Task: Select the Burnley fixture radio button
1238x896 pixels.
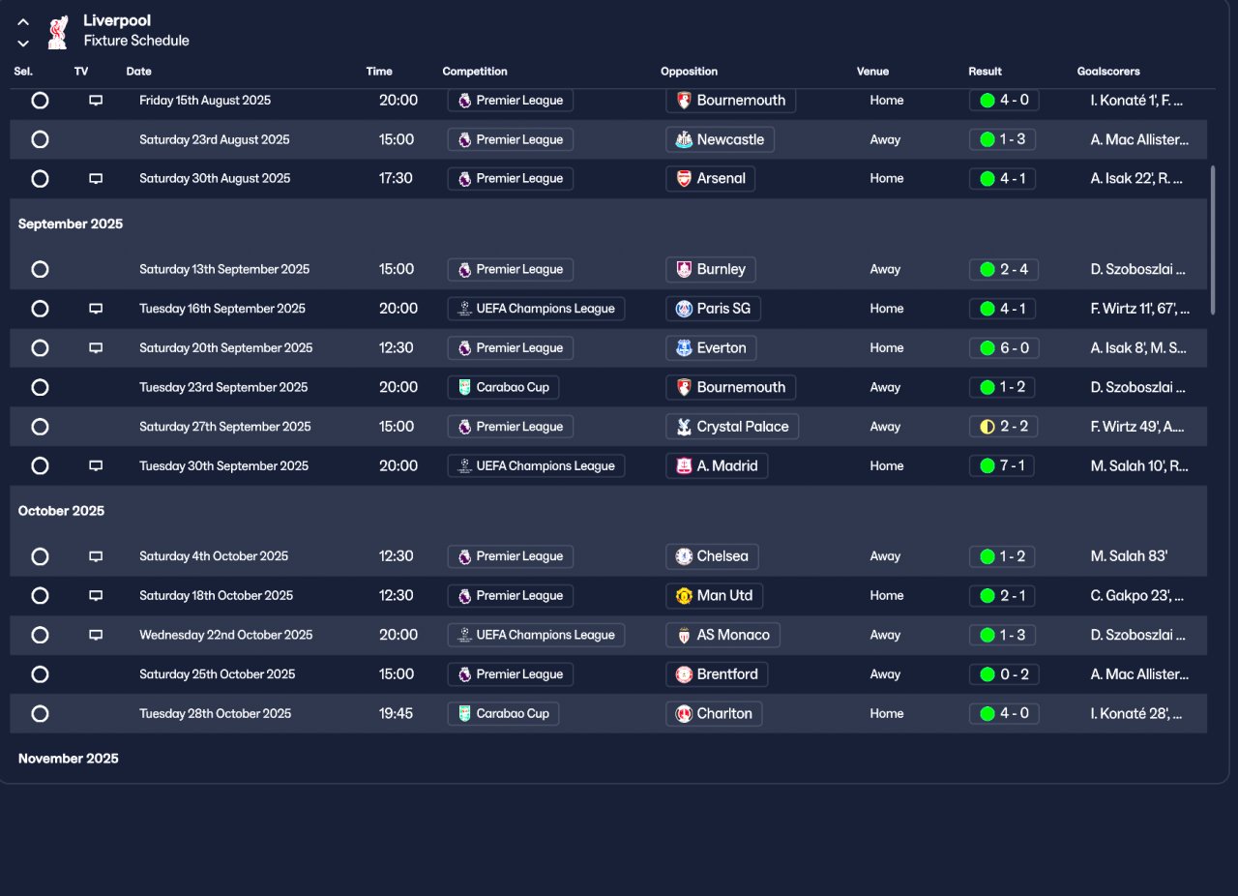Action: [x=40, y=269]
